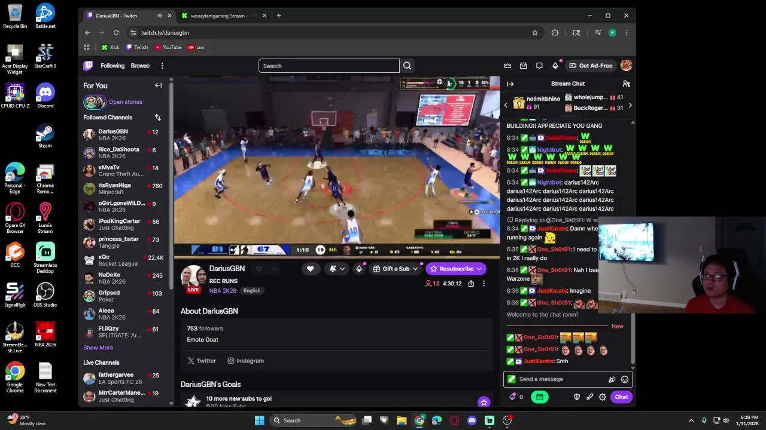Go to Browse page
Image resolution: width=766 pixels, height=430 pixels.
click(x=140, y=66)
